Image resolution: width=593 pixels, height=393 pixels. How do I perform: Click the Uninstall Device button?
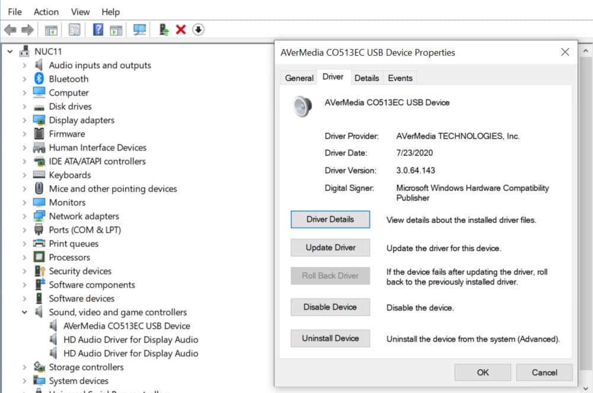[330, 338]
